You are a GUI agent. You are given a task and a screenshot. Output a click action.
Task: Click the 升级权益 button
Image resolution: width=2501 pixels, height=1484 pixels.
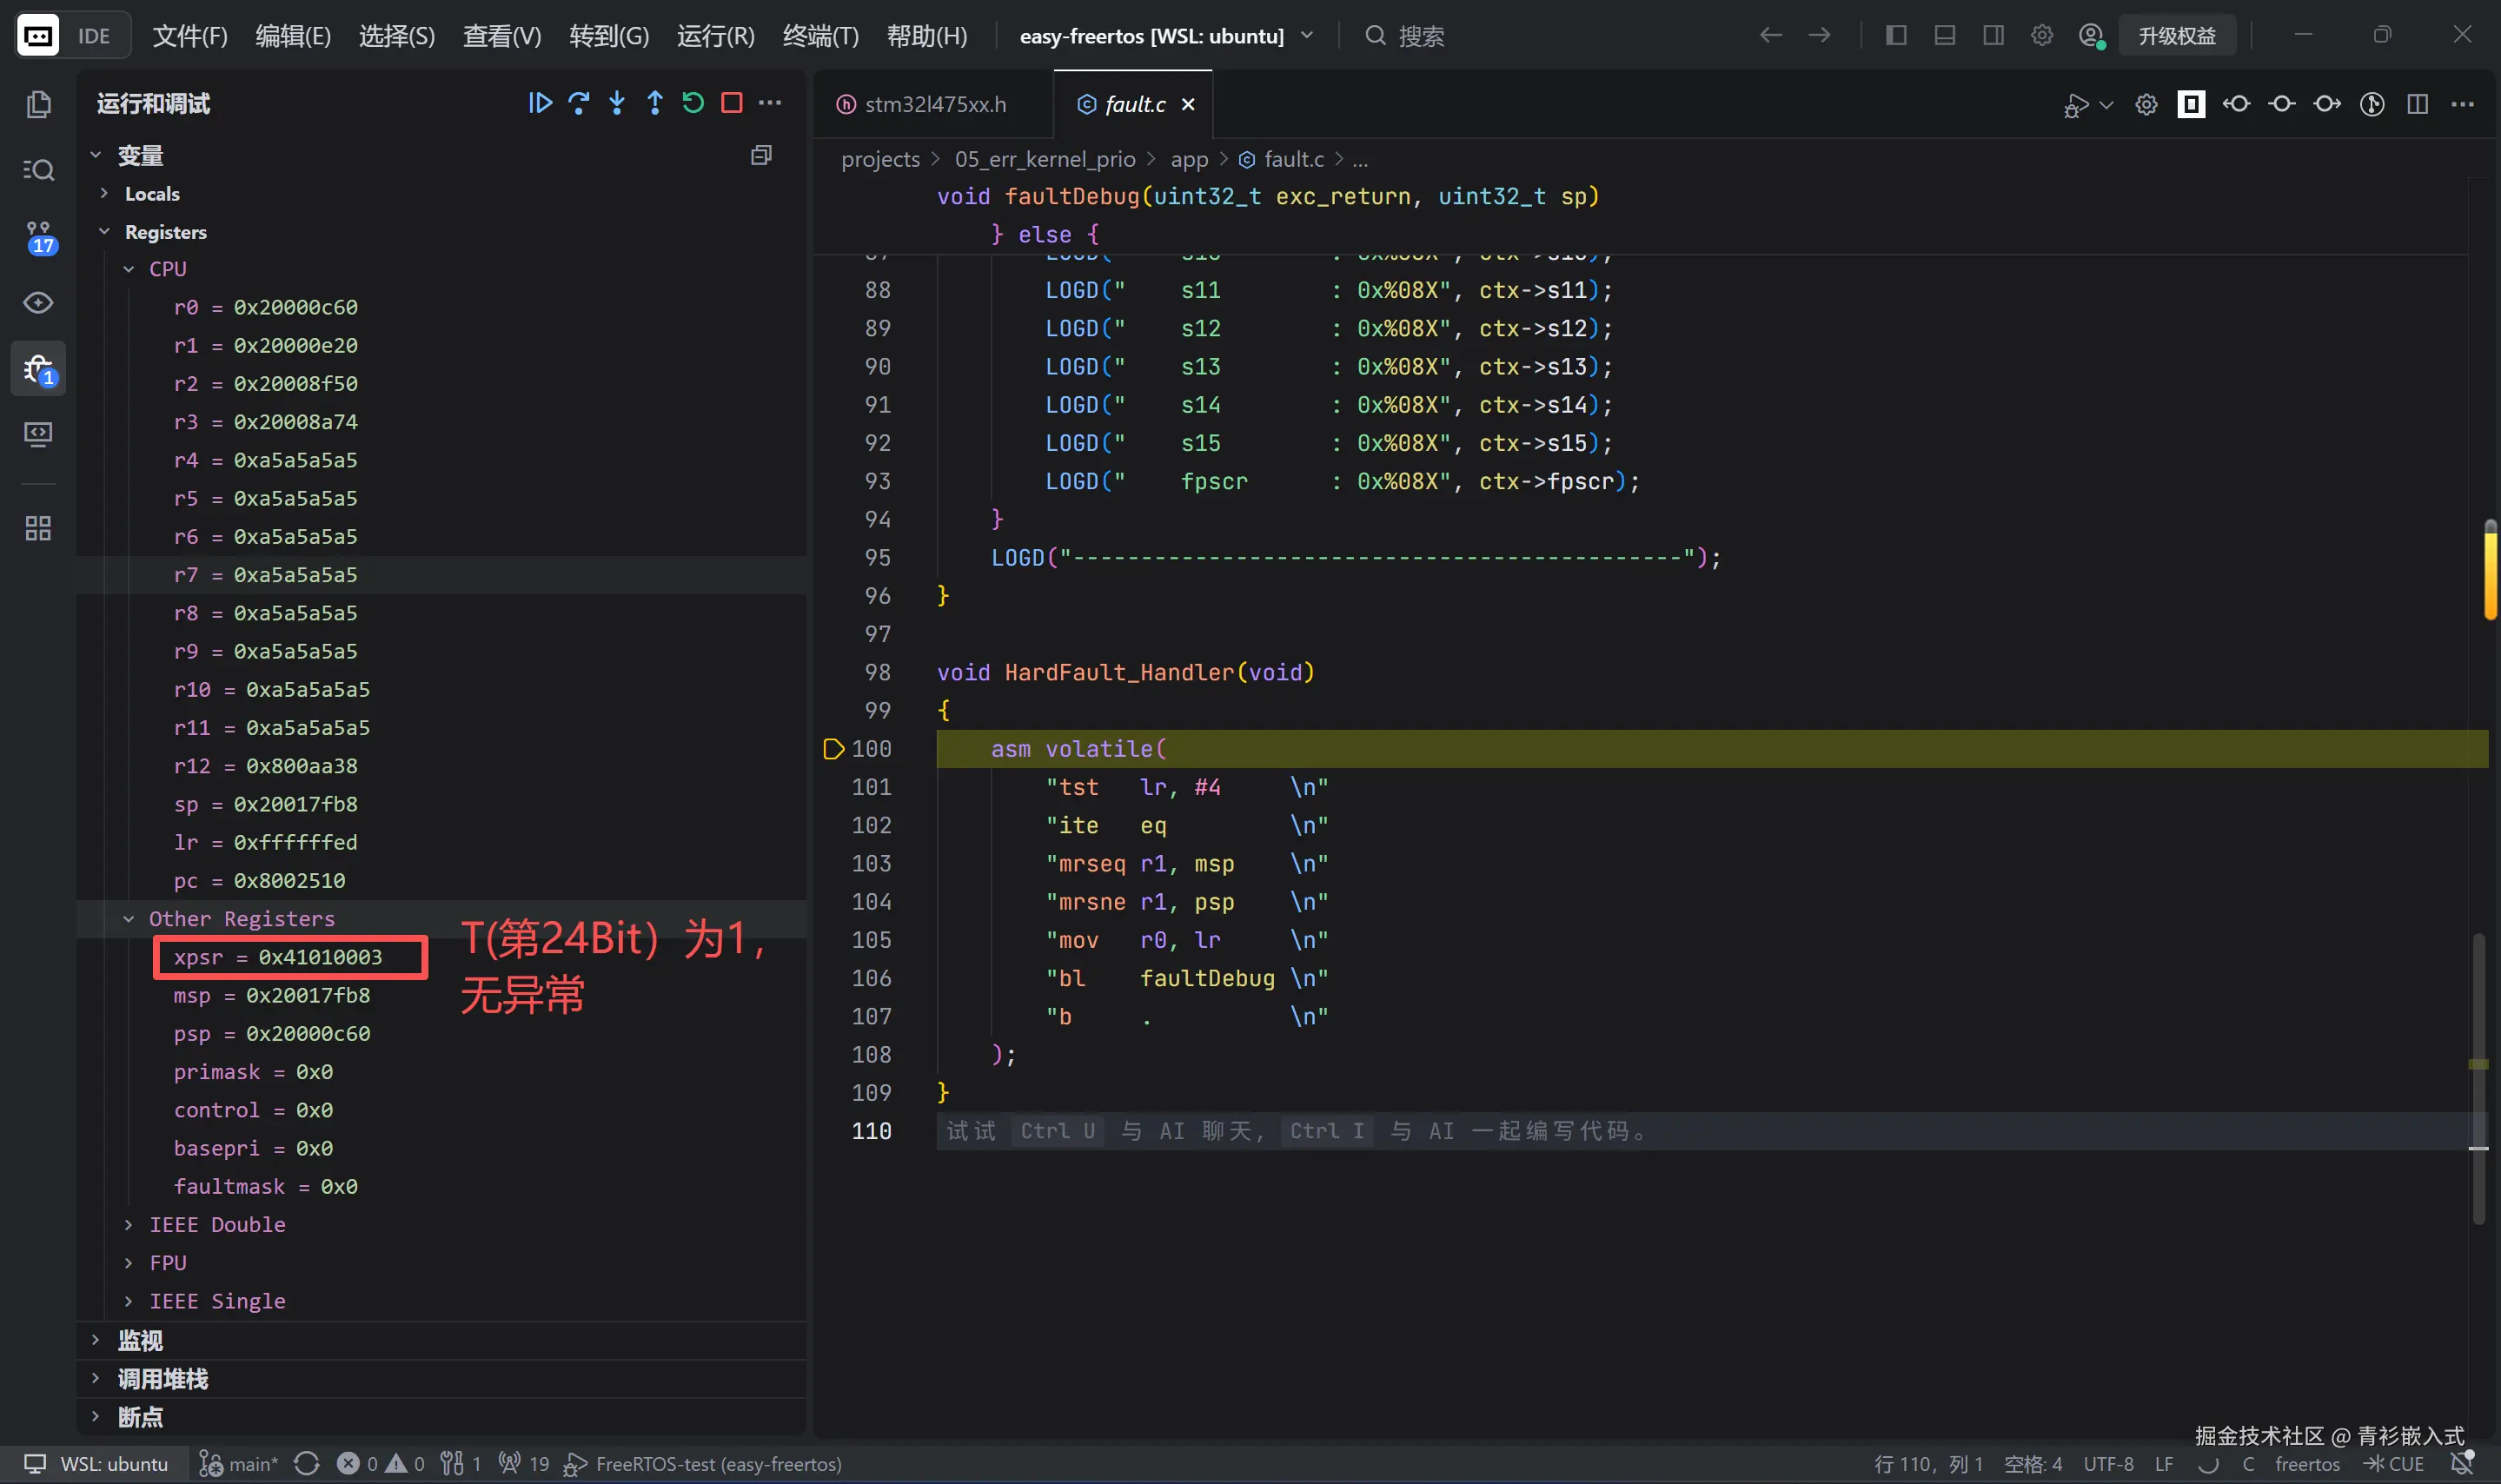[2176, 36]
